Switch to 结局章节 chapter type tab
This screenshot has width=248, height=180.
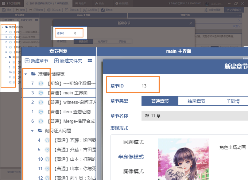pos(196,101)
